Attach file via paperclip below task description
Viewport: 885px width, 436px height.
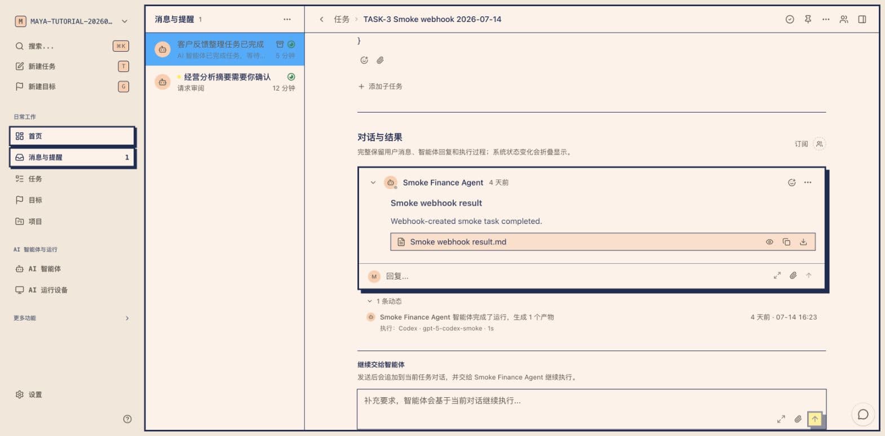click(x=380, y=60)
